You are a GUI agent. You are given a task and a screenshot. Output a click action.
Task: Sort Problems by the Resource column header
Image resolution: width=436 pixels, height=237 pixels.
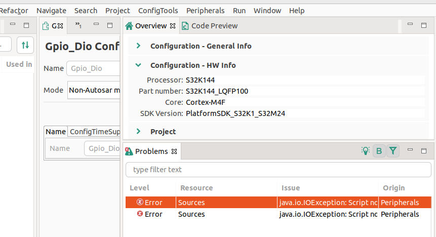tap(196, 188)
